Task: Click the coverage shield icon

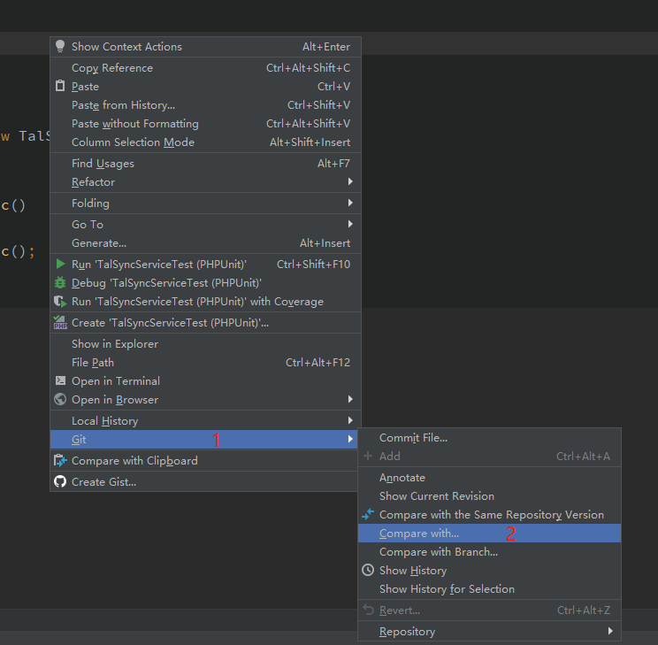Action: pyautogui.click(x=60, y=302)
